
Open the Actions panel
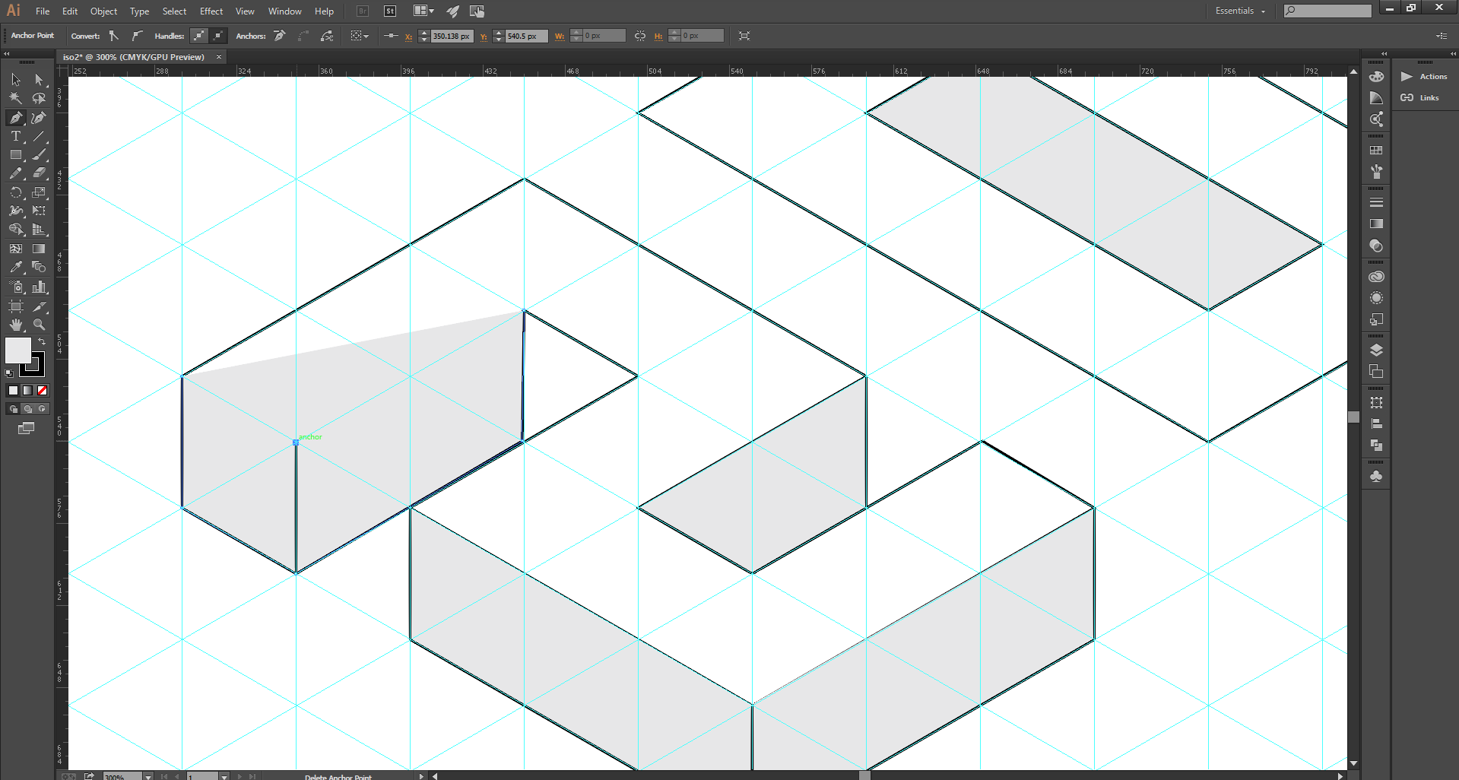1424,77
